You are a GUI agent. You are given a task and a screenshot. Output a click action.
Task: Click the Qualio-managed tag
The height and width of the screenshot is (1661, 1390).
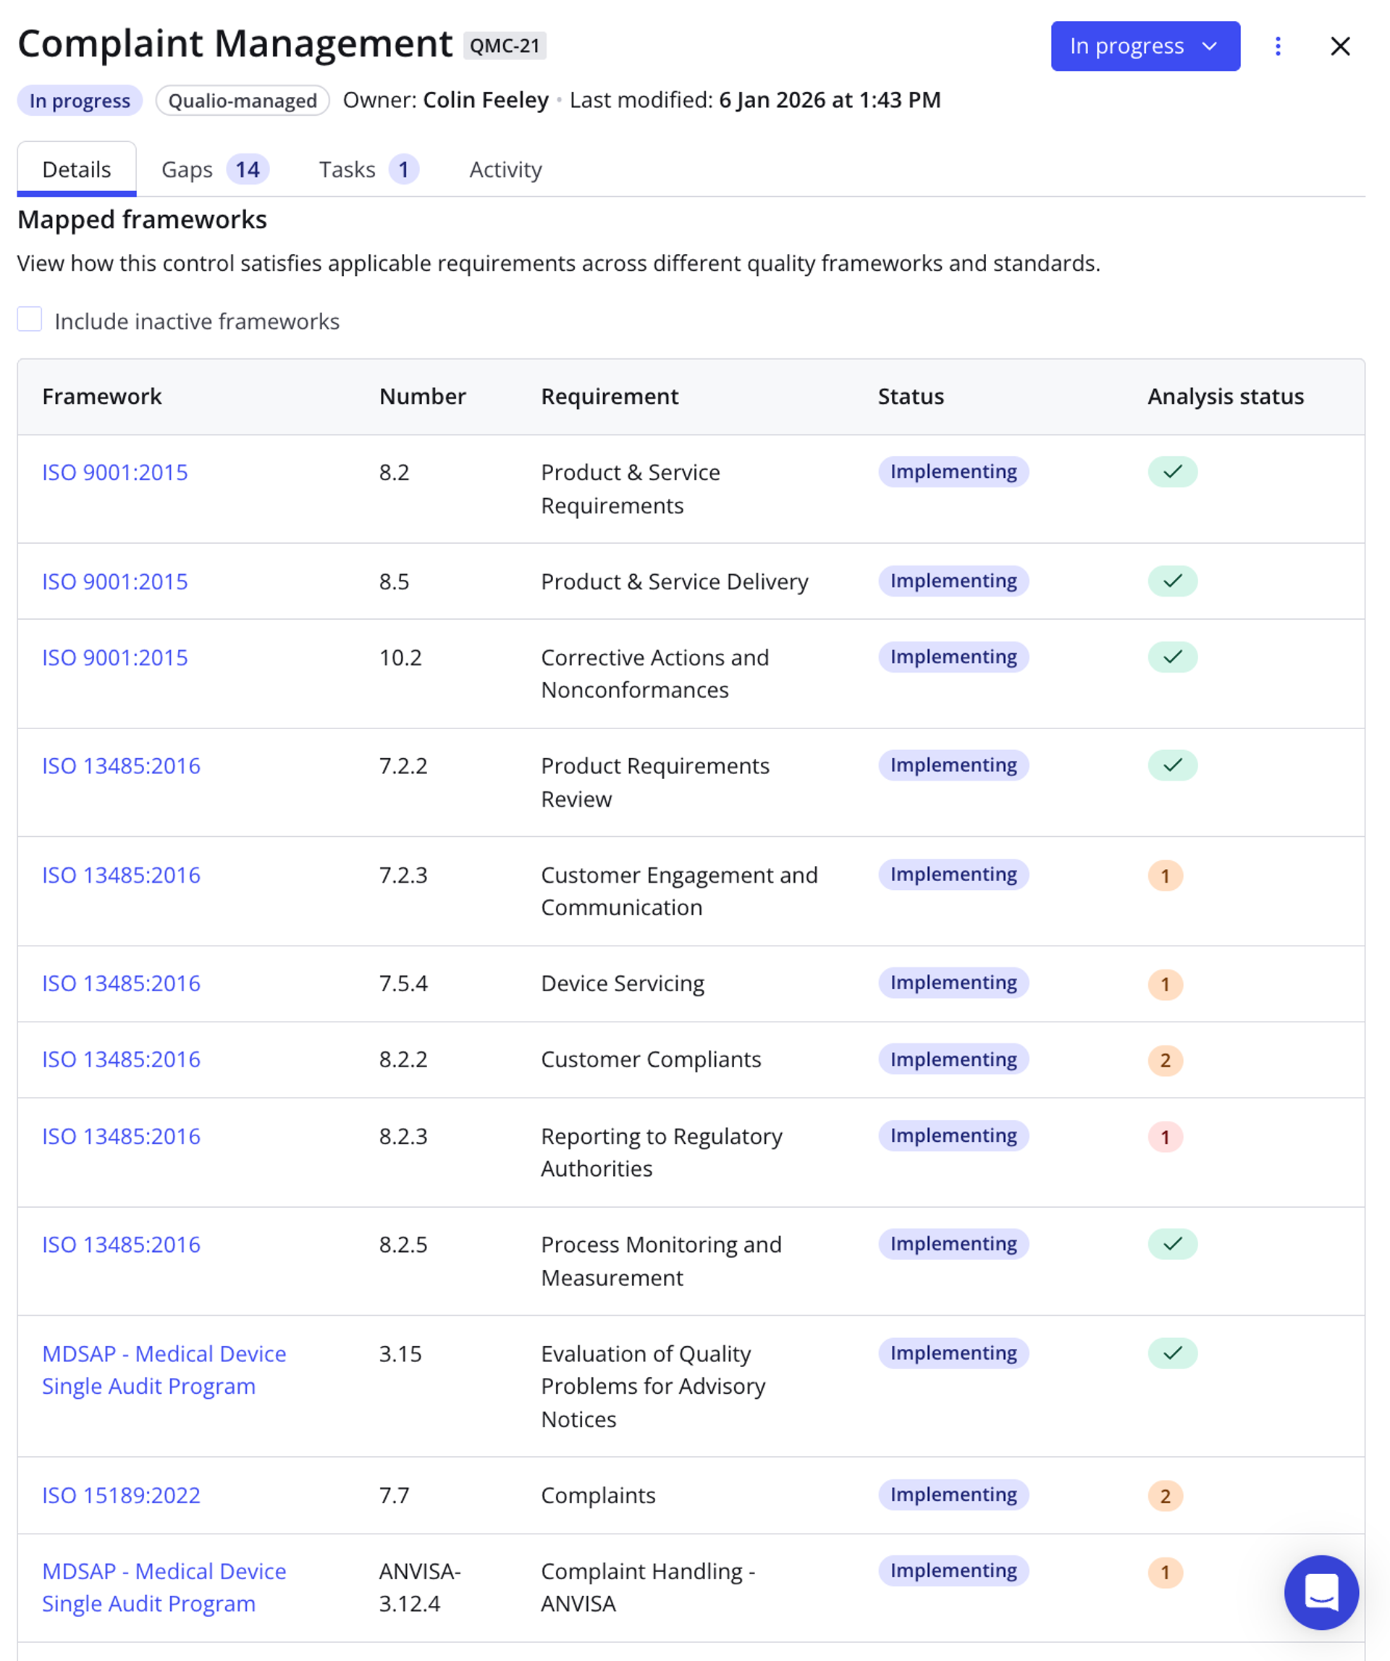(x=242, y=101)
